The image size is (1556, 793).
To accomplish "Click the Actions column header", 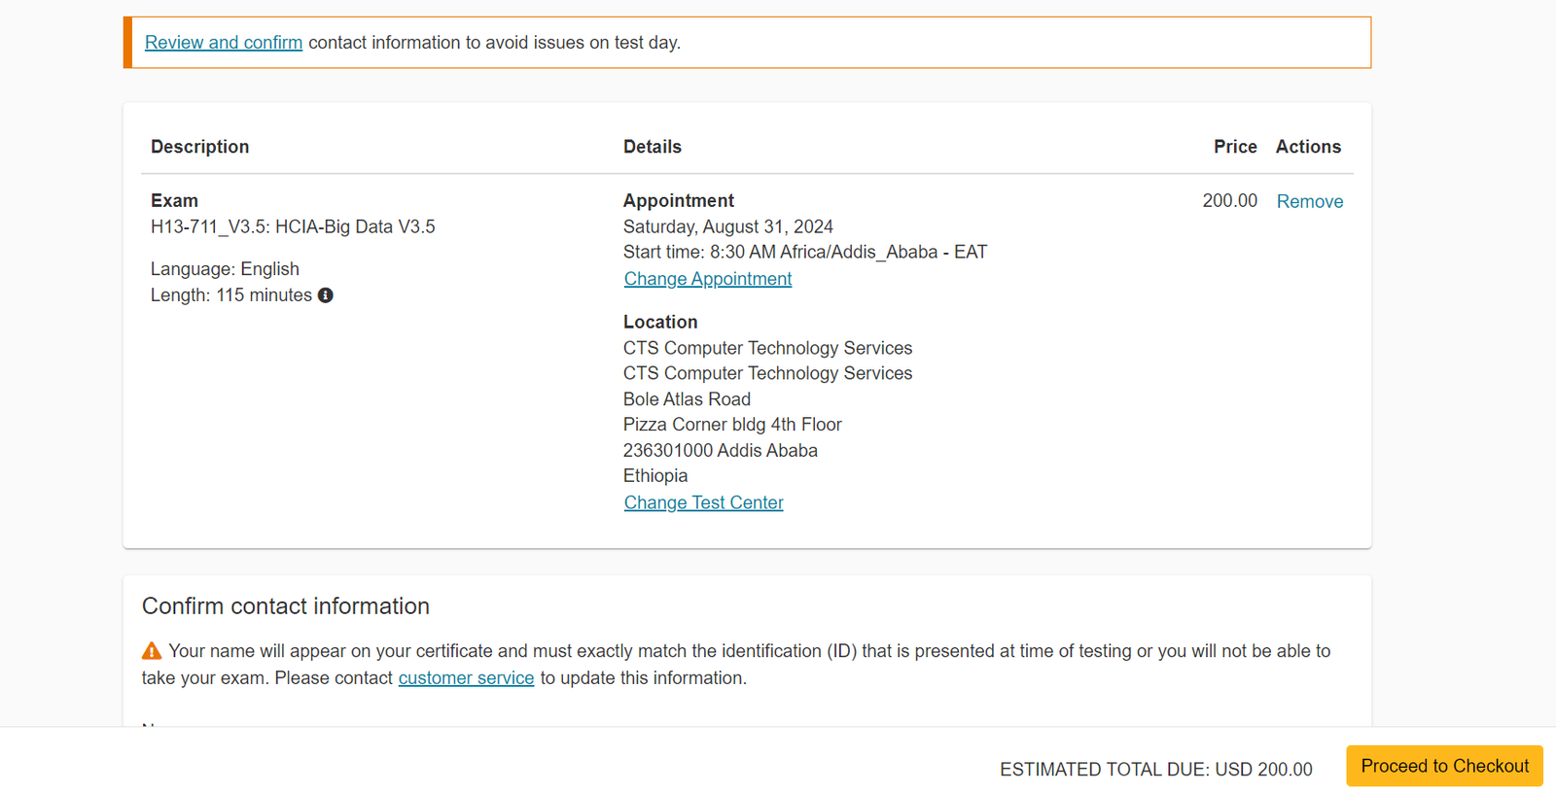I will tap(1308, 147).
